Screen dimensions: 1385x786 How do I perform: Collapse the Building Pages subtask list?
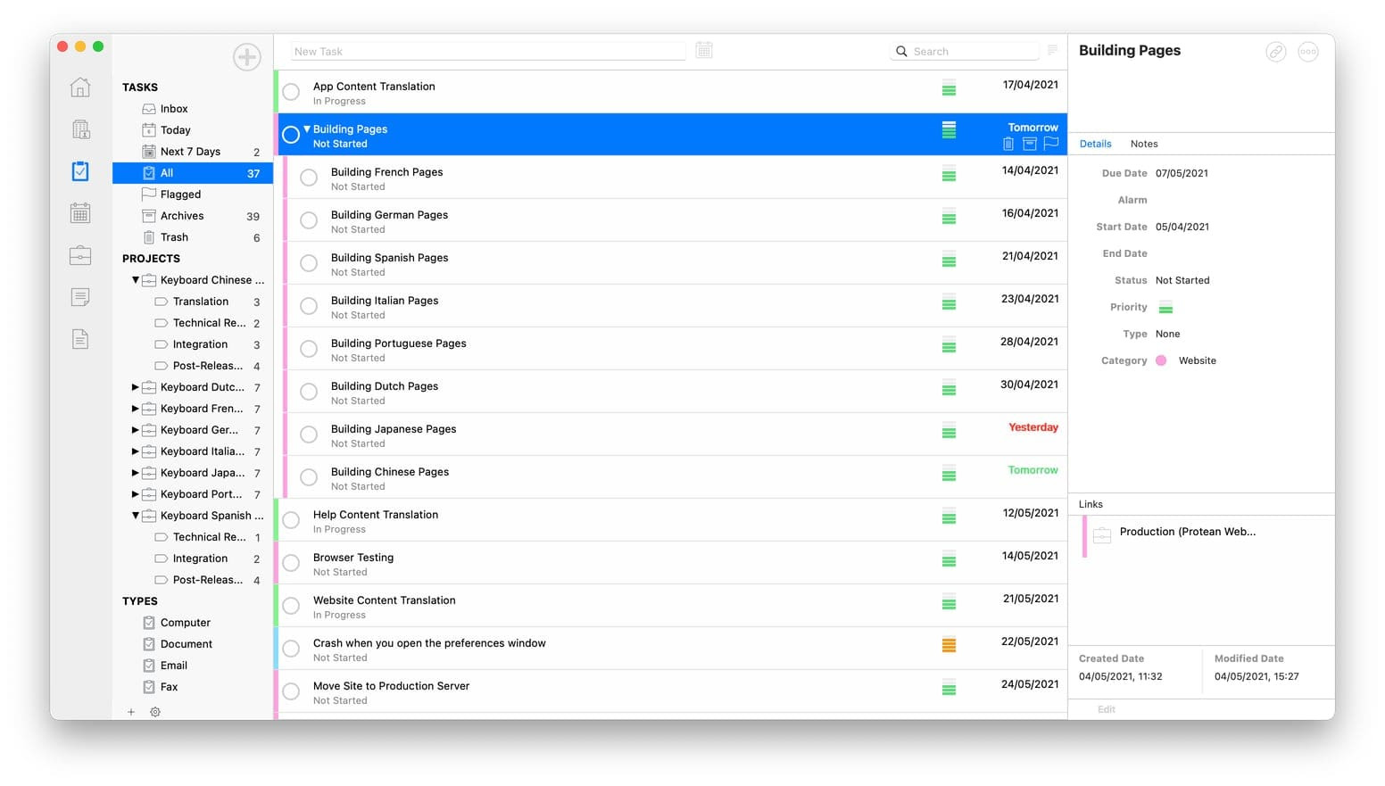pos(307,129)
